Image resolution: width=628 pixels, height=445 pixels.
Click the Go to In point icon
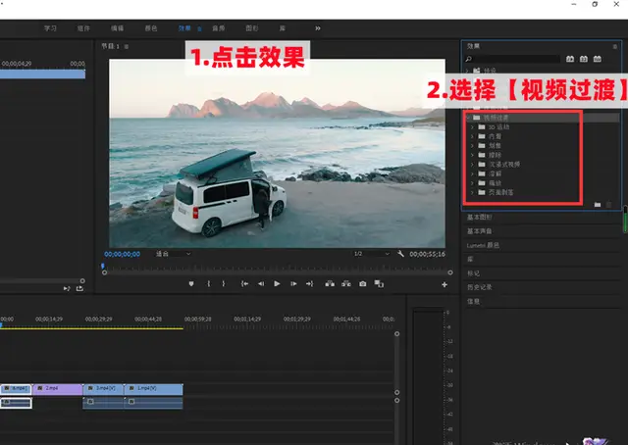click(x=244, y=283)
